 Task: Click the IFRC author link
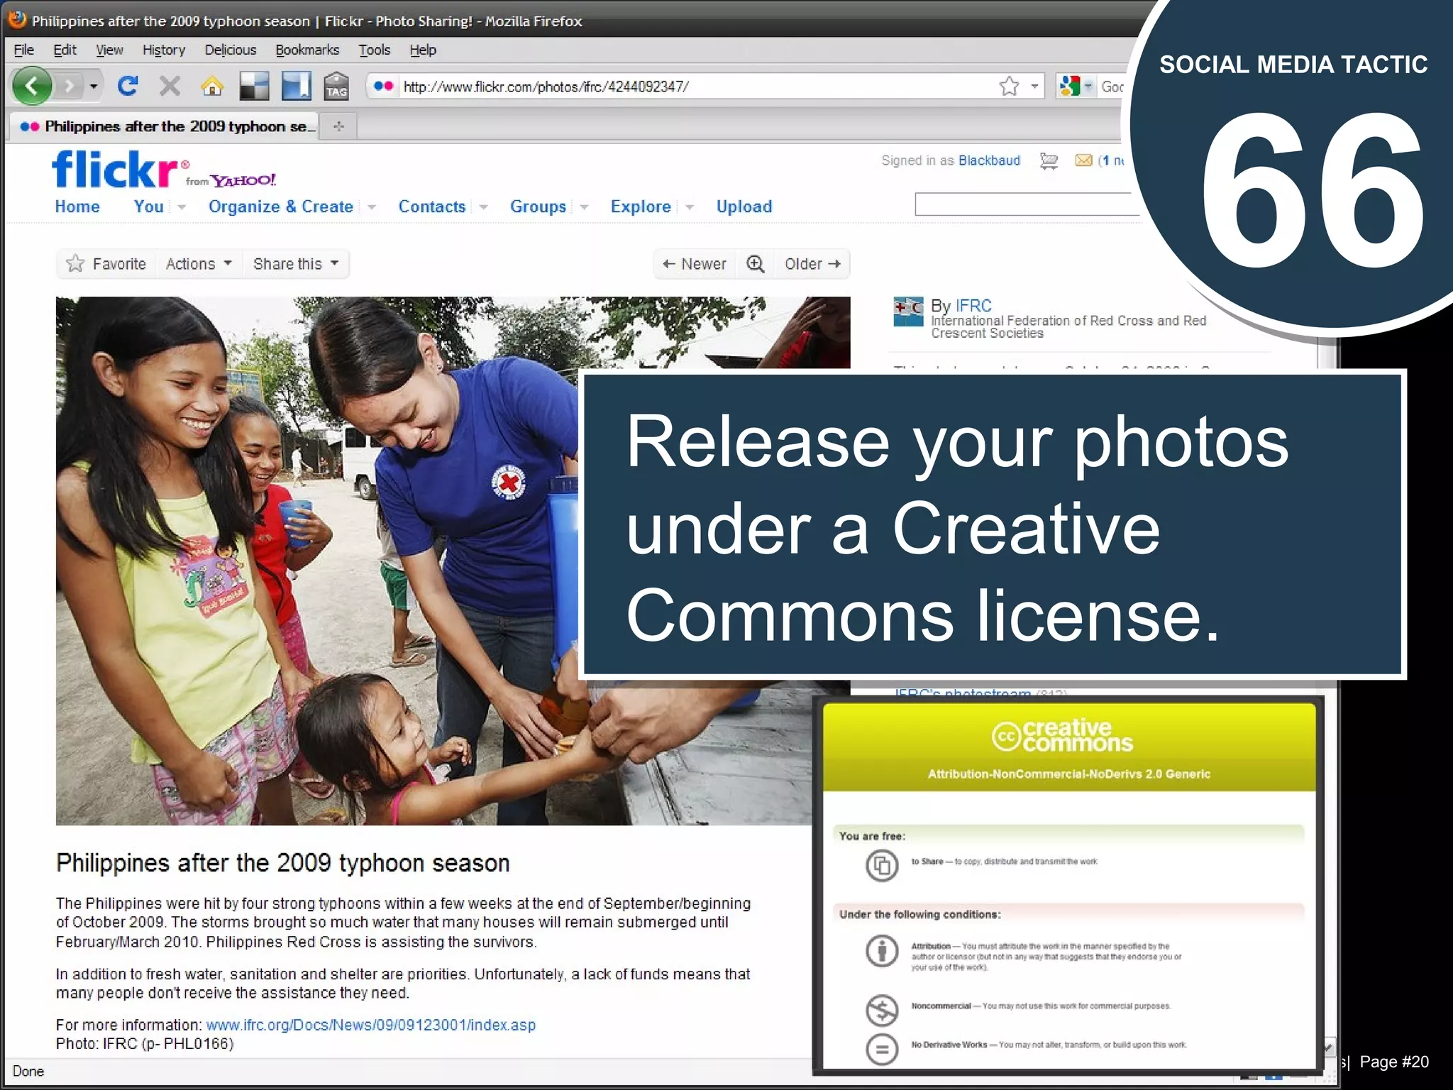[x=973, y=306]
